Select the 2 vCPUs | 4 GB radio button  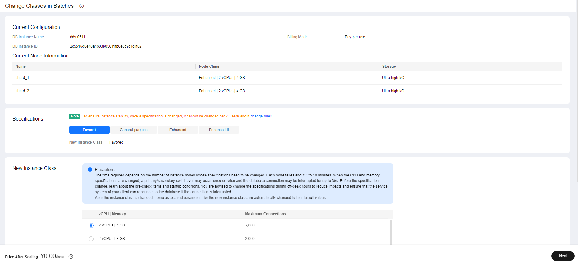[x=91, y=226]
